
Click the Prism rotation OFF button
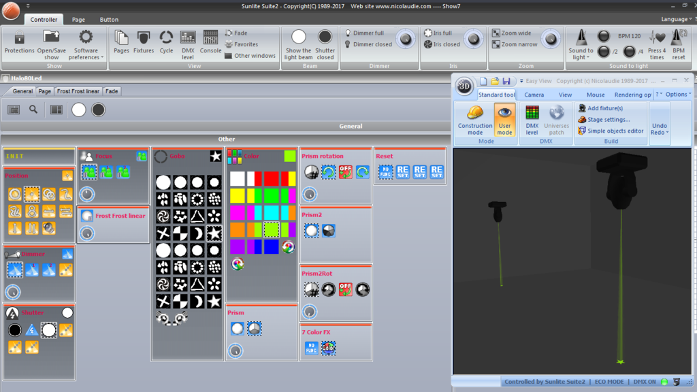345,171
